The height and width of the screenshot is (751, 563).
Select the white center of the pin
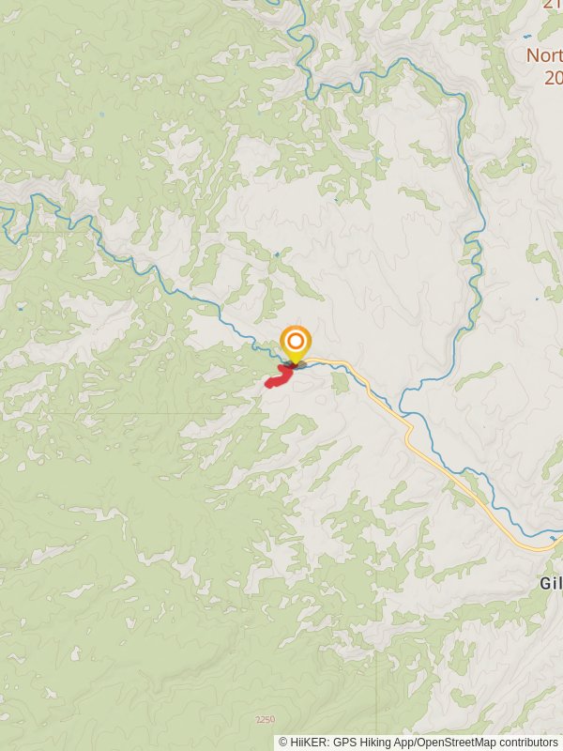point(296,341)
